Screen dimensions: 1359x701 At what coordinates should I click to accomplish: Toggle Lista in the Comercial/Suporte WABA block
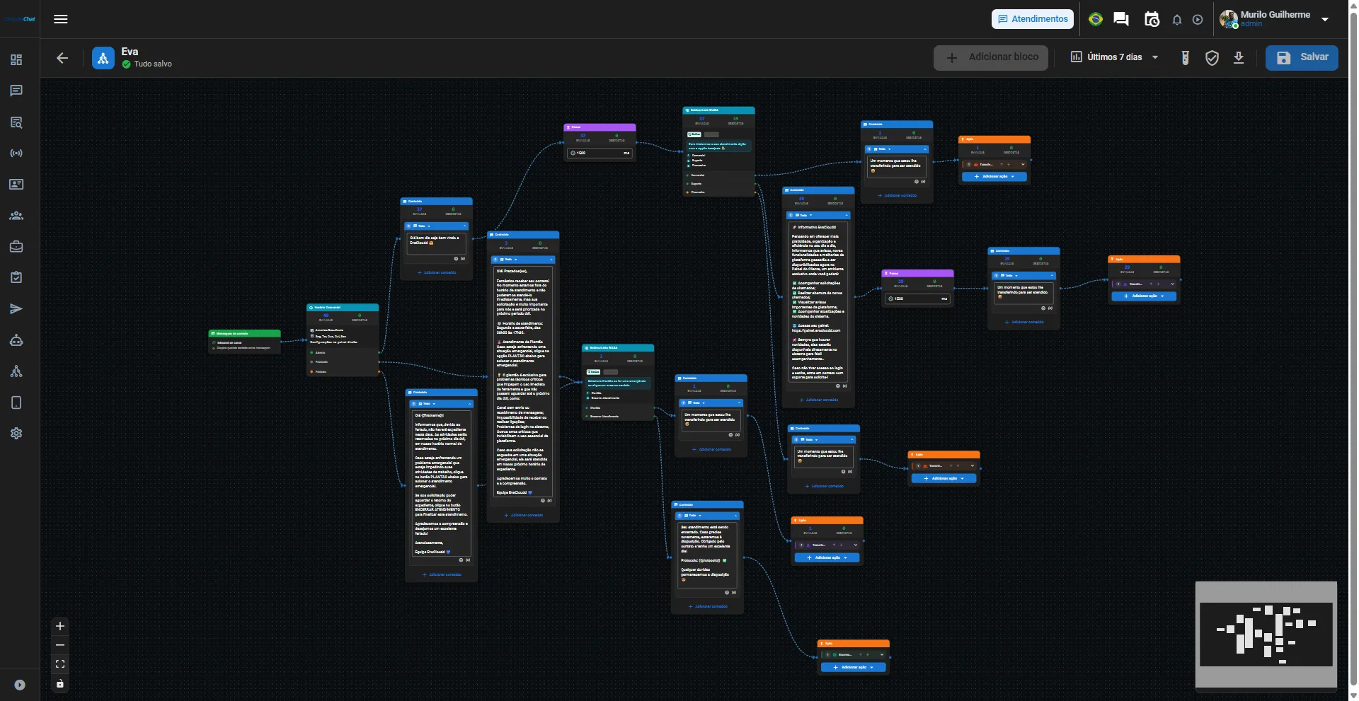click(711, 134)
